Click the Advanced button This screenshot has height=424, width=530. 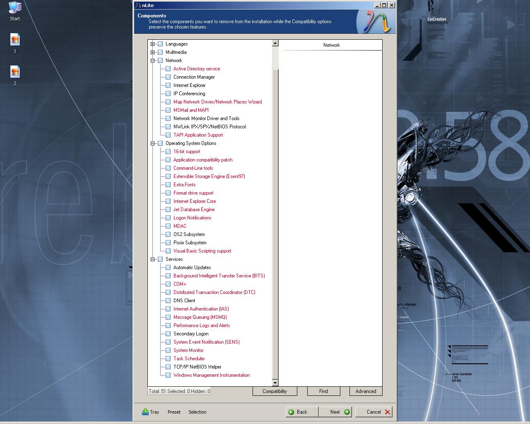click(x=366, y=391)
